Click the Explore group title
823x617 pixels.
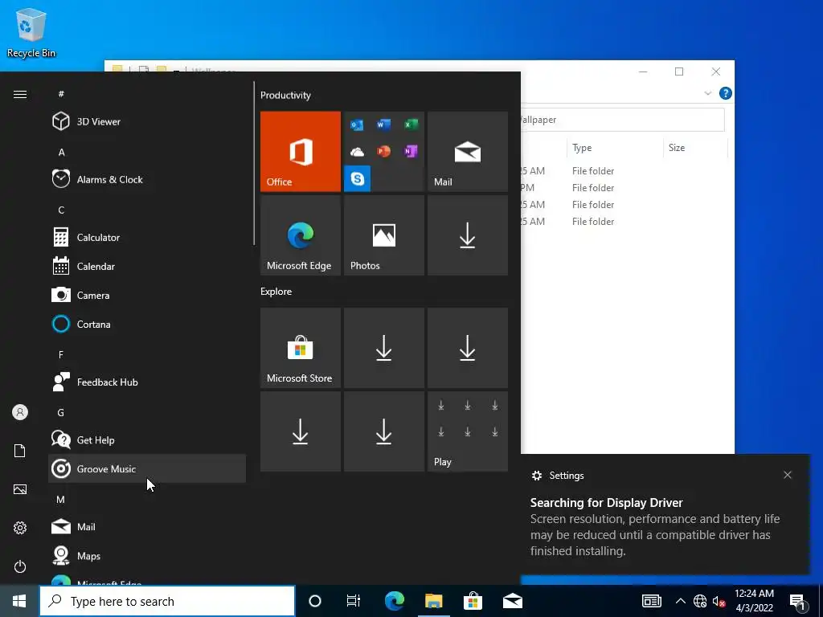pyautogui.click(x=276, y=291)
